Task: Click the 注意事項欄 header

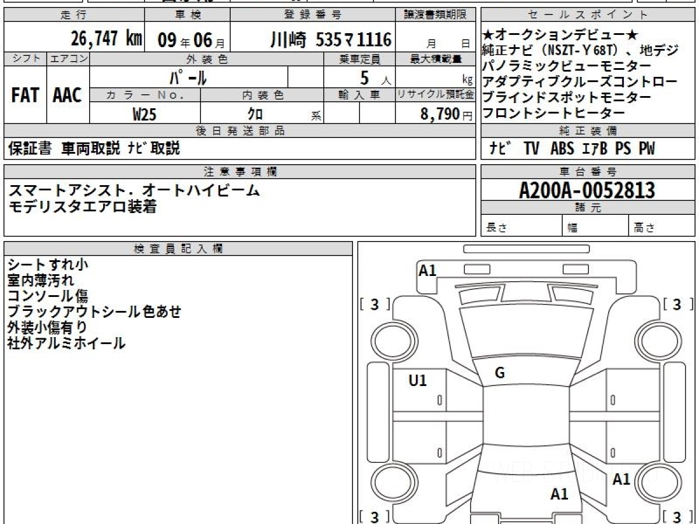Action: click(239, 171)
